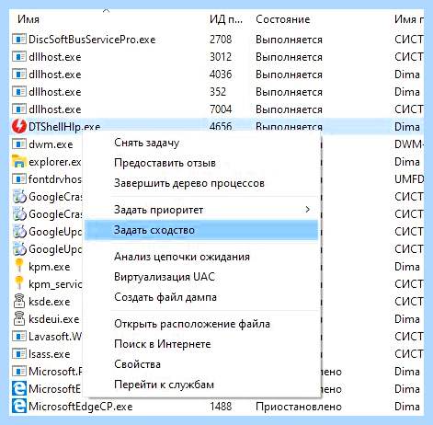
Task: Select 'Открыть расположение файла'
Action: (x=202, y=324)
